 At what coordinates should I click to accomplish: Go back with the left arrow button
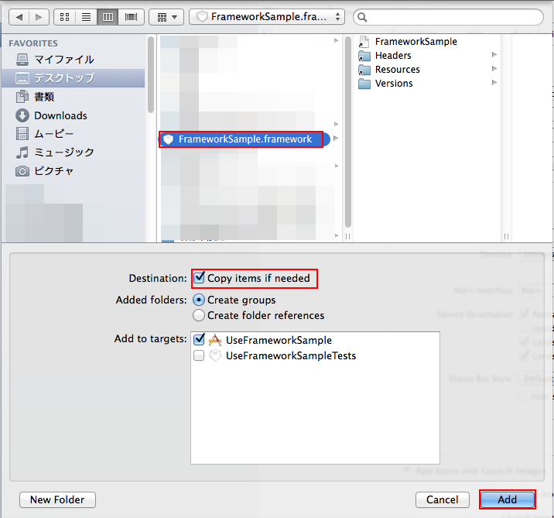[19, 17]
